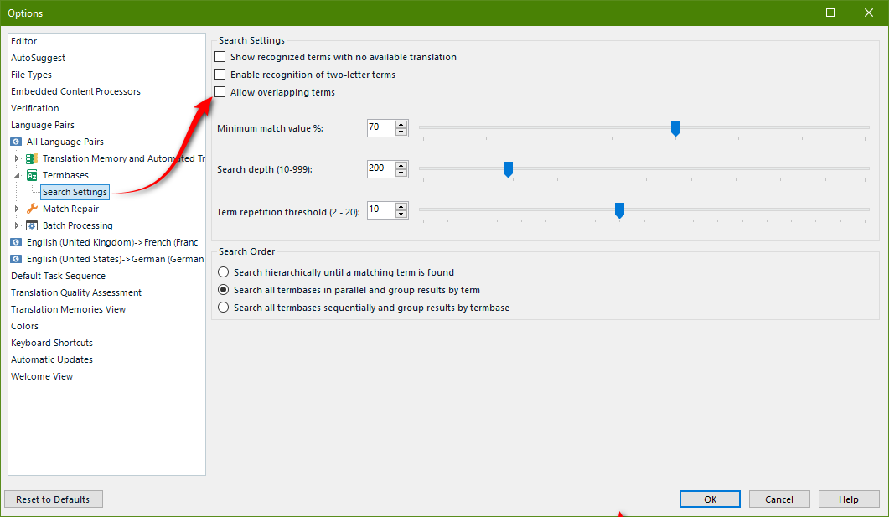The image size is (889, 517).
Task: Open the Verification category
Action: [x=34, y=108]
